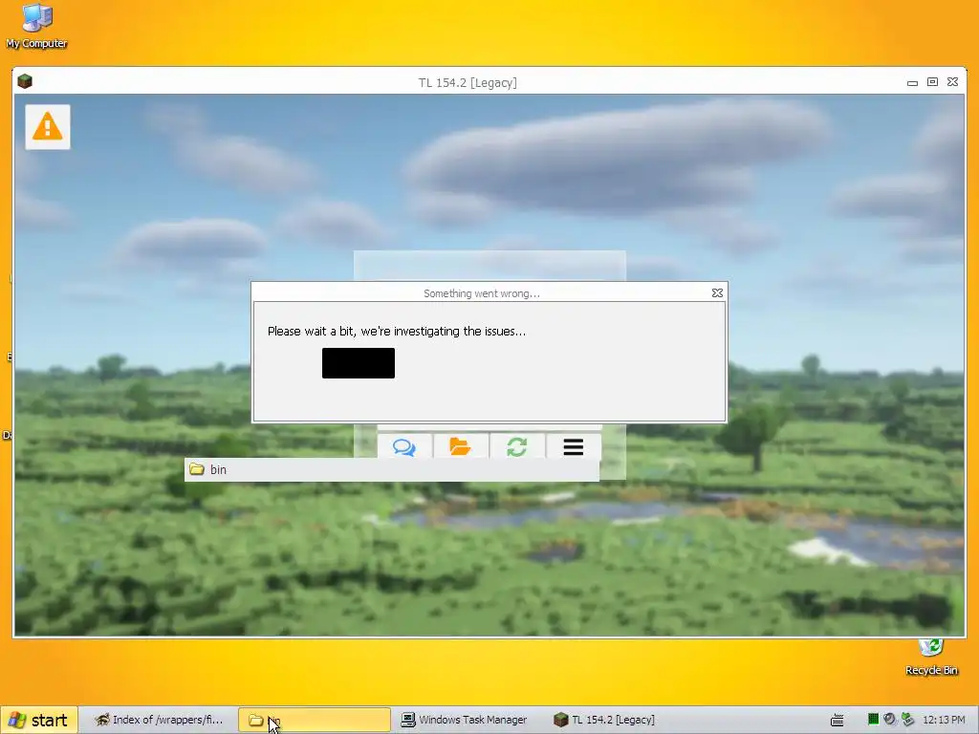The image size is (979, 734).
Task: Click the 'Please wait a bit' message text
Action: [397, 332]
